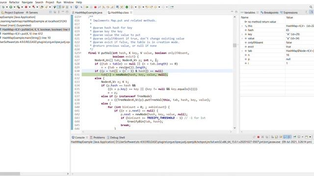Click the Disconnect icon beside Terminate
The image size is (314, 176).
pos(99,7)
